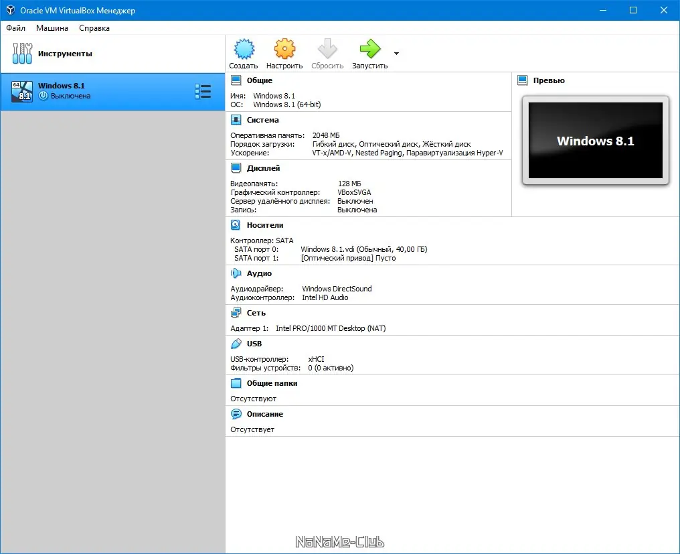Screen dimensions: 680x554
Task: Open the Носители settings header link
Action: [265, 225]
